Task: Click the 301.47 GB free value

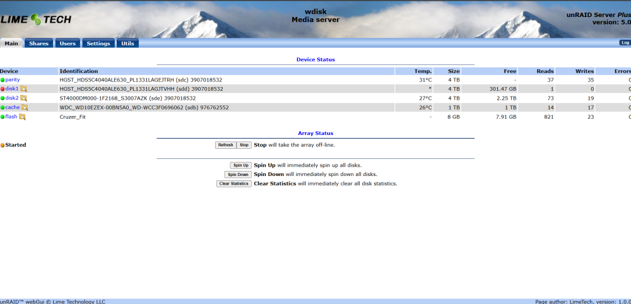Action: pos(503,89)
